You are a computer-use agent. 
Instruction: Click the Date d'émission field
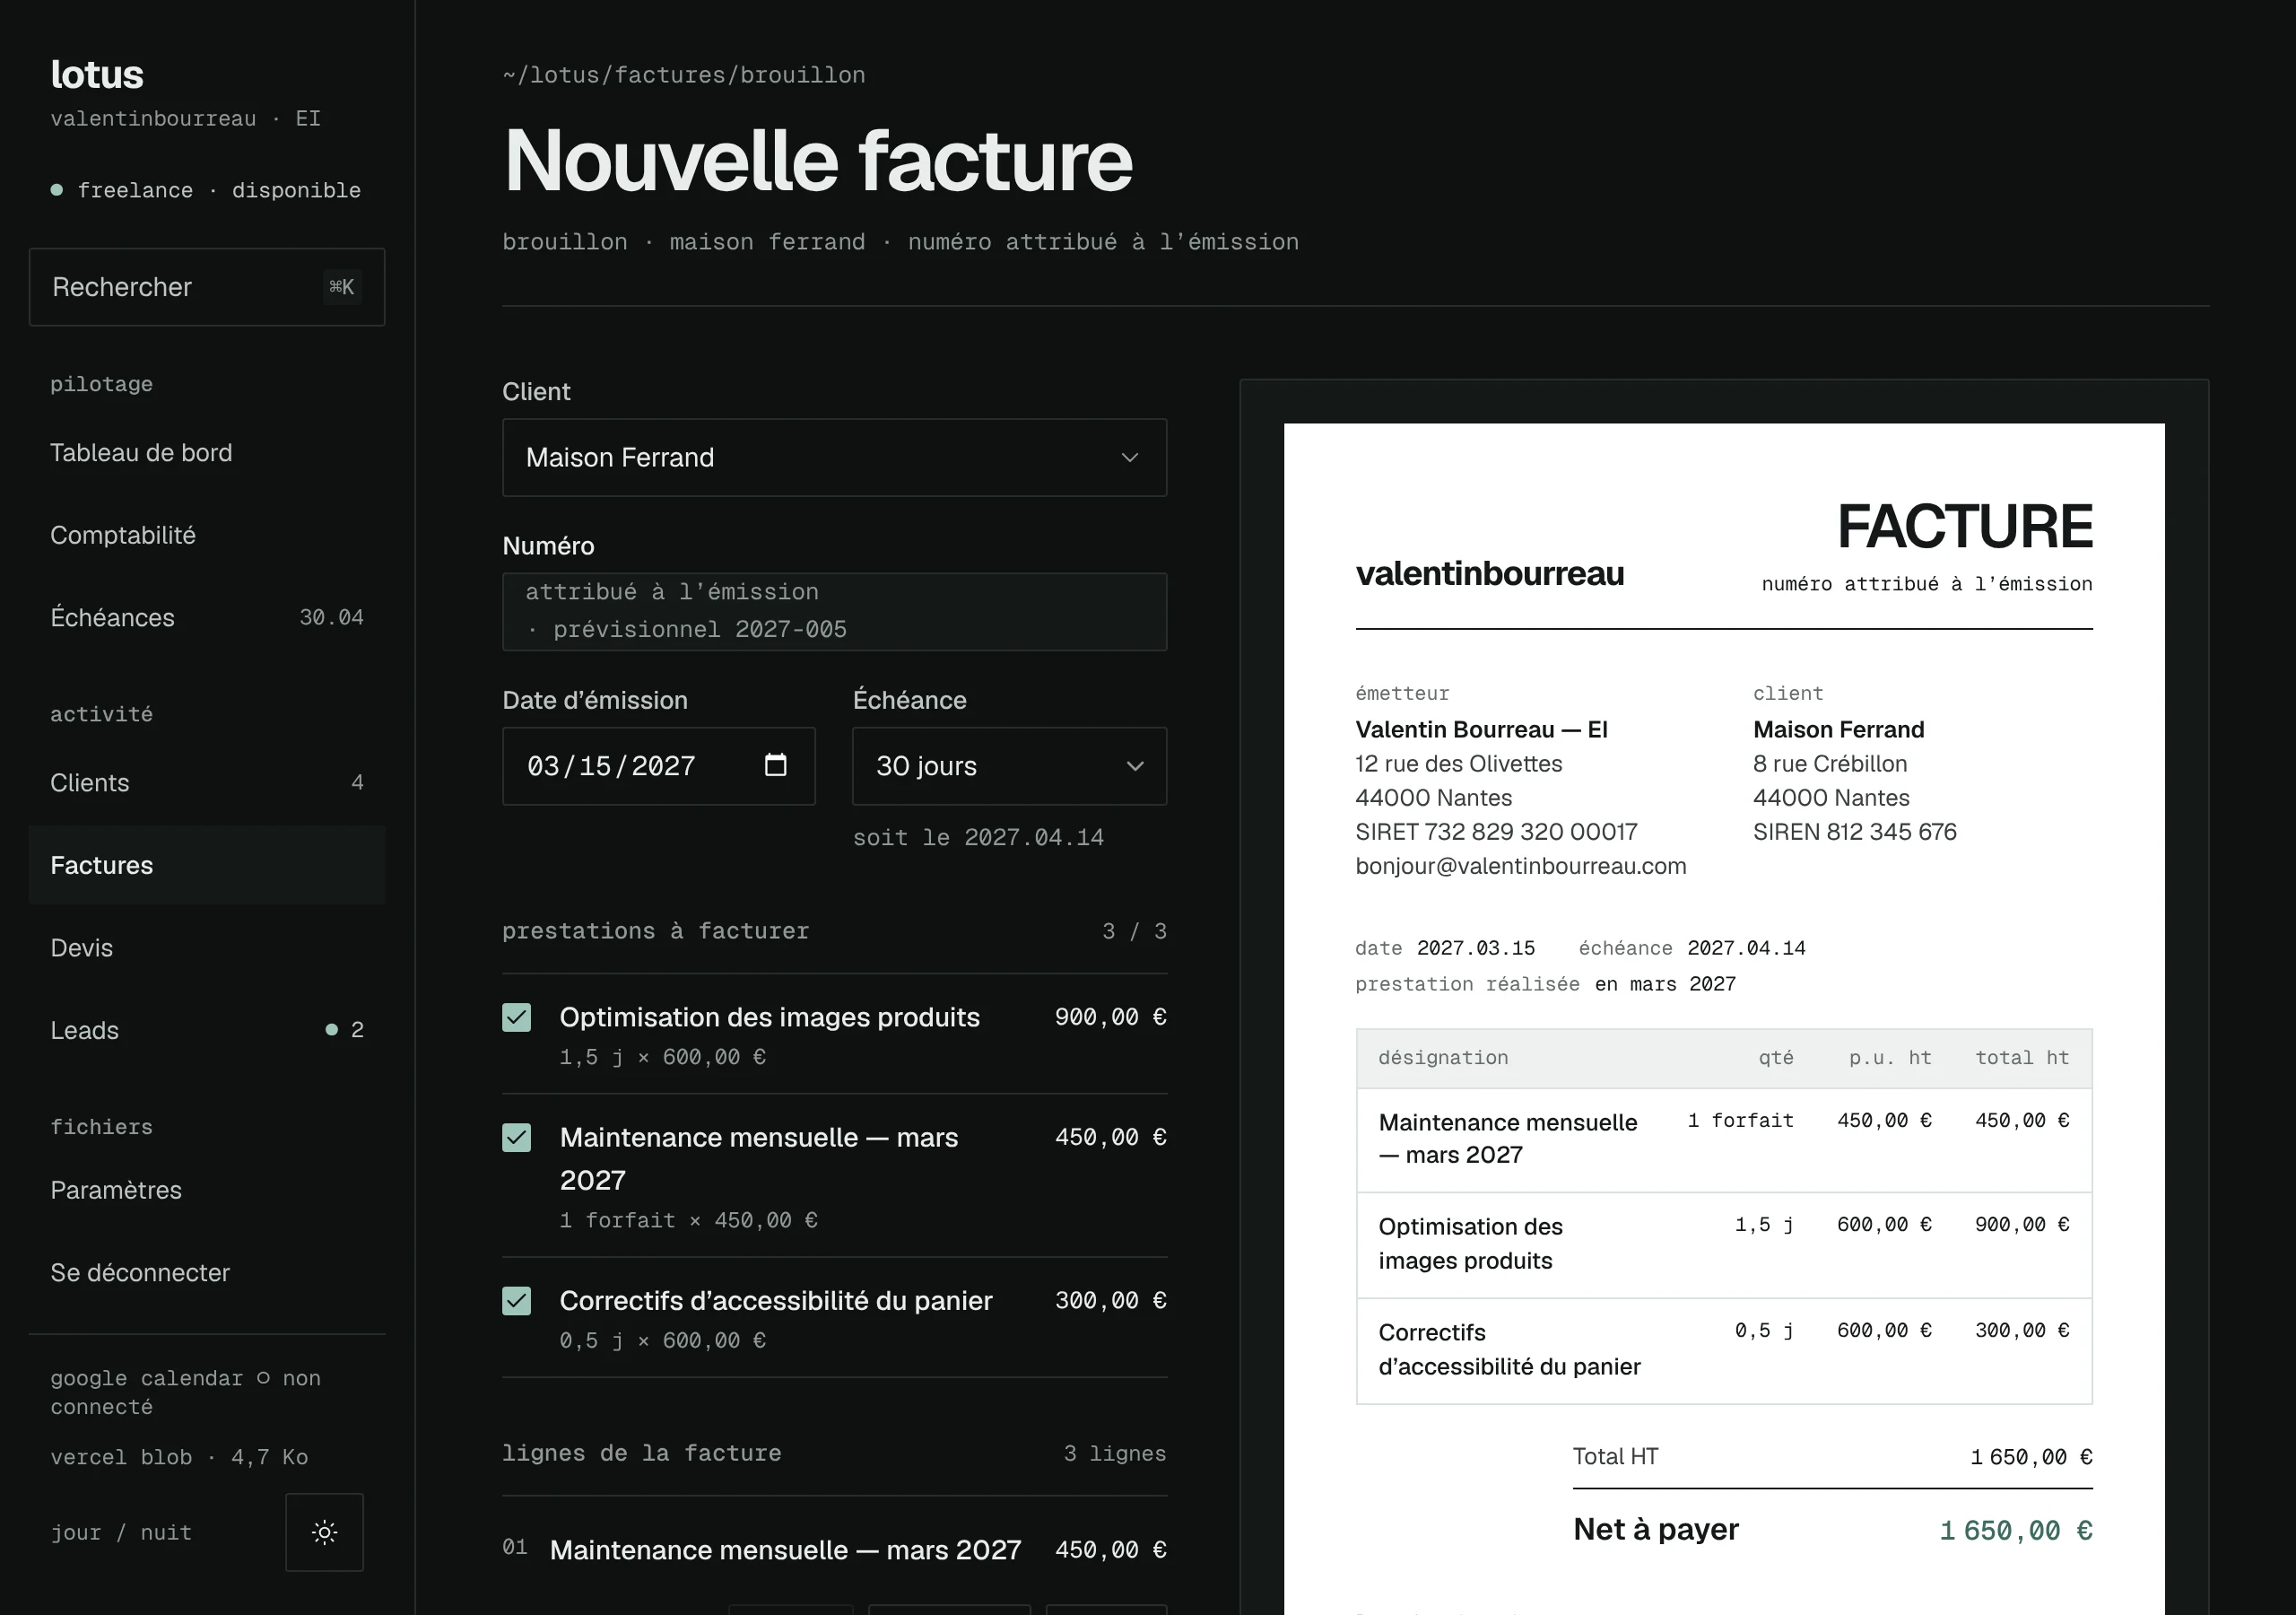(x=658, y=765)
